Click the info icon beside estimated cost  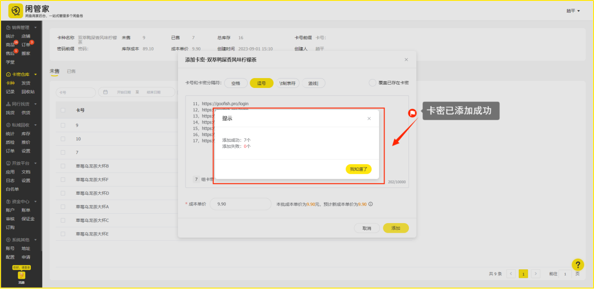click(x=371, y=204)
